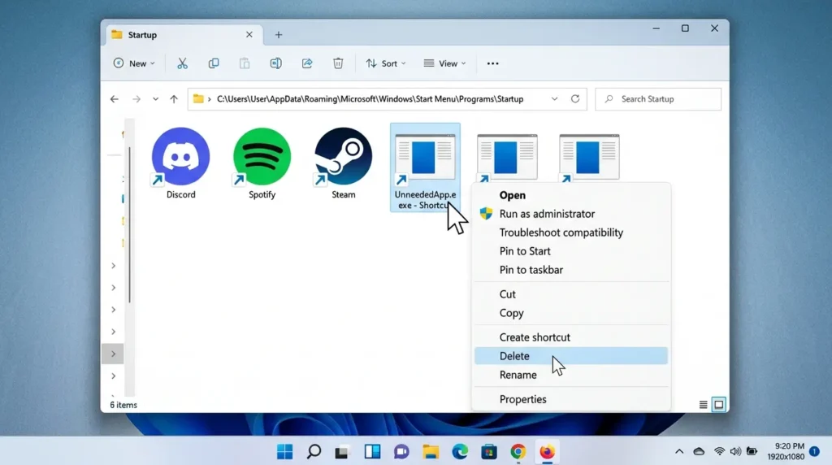Launch Google Chrome from taskbar
Viewport: 832px width, 465px height.
[x=518, y=452]
